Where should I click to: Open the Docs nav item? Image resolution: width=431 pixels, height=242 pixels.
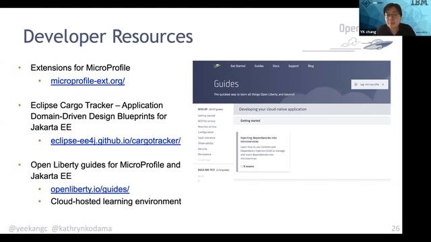tap(276, 66)
